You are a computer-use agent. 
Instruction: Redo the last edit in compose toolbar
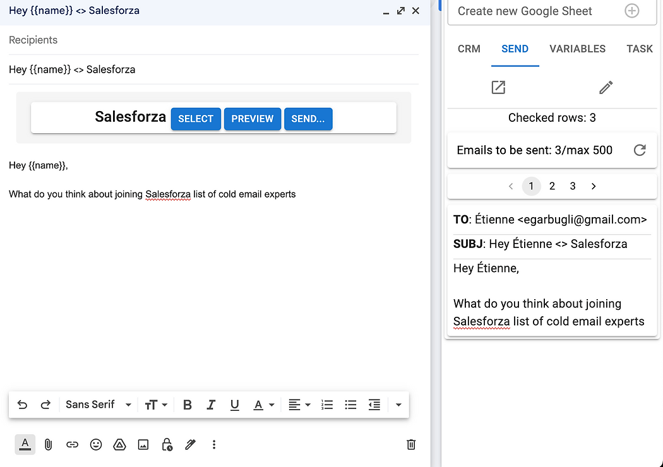(45, 405)
